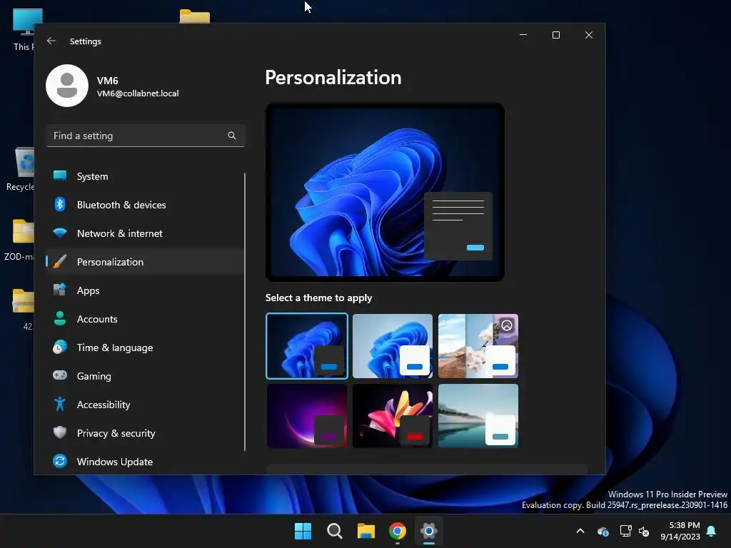The image size is (731, 548).
Task: Click the OneDrive cloud tray icon
Action: (x=603, y=531)
